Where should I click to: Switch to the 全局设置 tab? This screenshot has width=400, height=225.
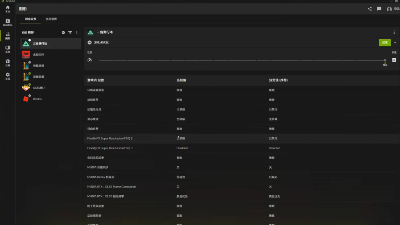51,19
